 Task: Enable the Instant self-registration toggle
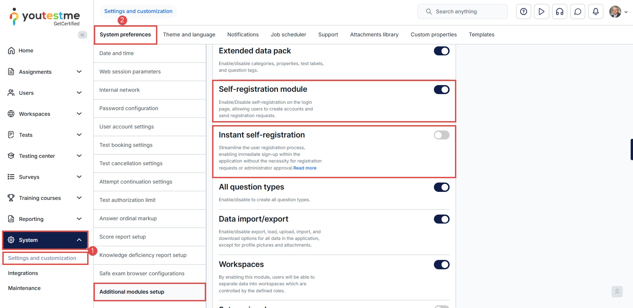pyautogui.click(x=441, y=135)
